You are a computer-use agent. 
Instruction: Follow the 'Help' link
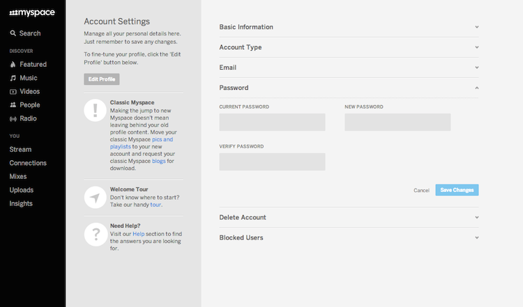(x=139, y=234)
